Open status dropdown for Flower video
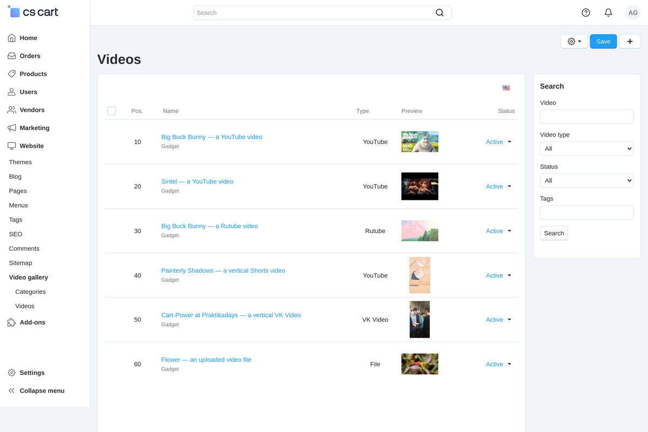 (x=498, y=364)
